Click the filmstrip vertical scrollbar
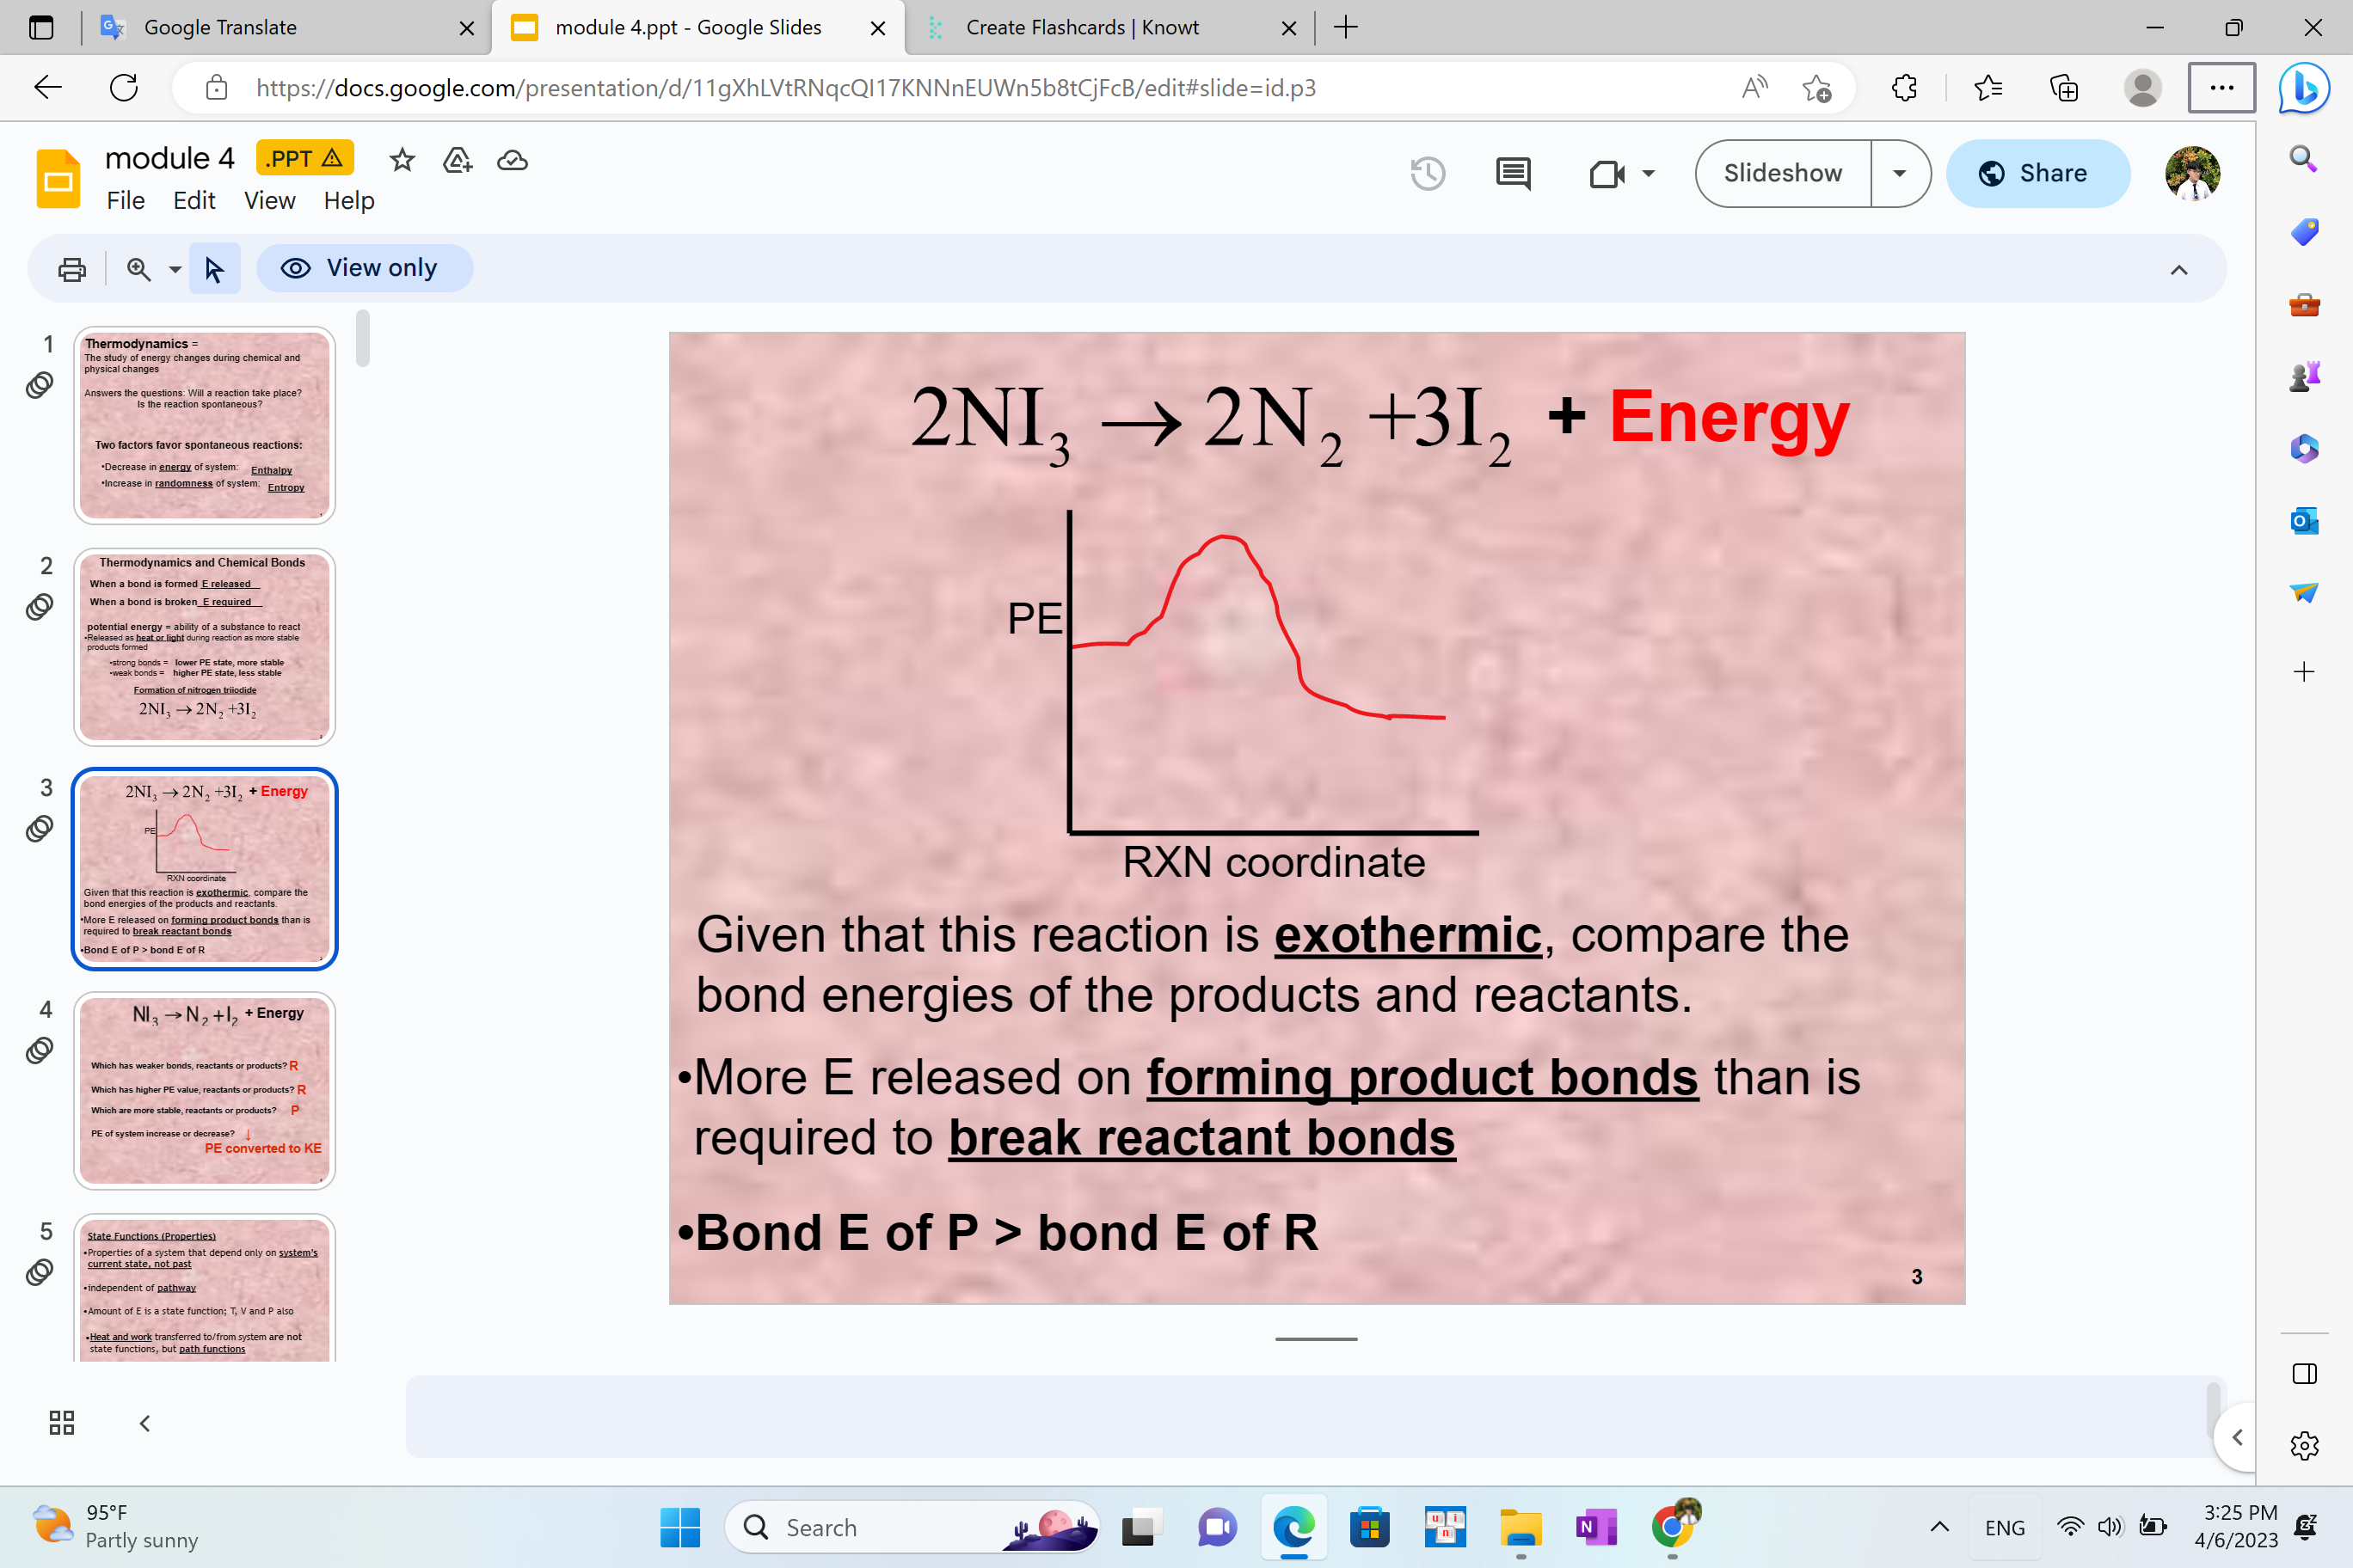The image size is (2353, 1568). (362, 338)
